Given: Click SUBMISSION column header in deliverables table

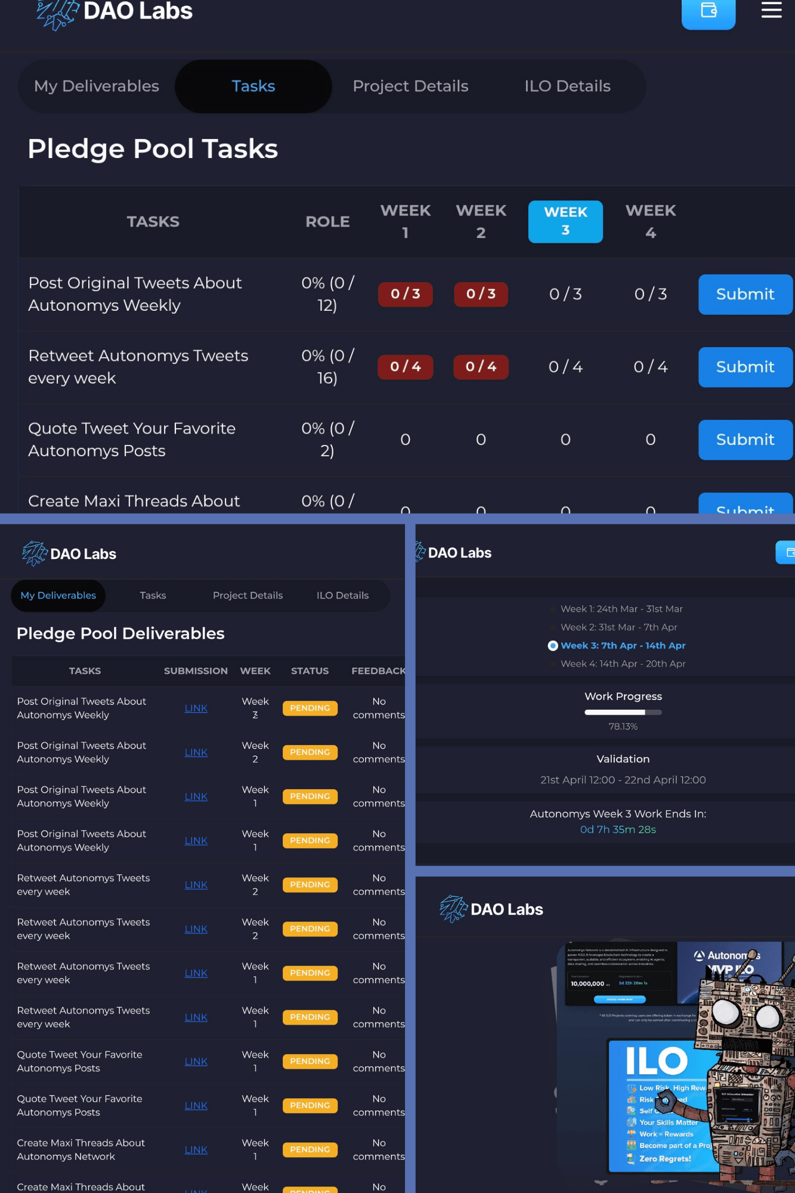Looking at the screenshot, I should click(x=196, y=671).
